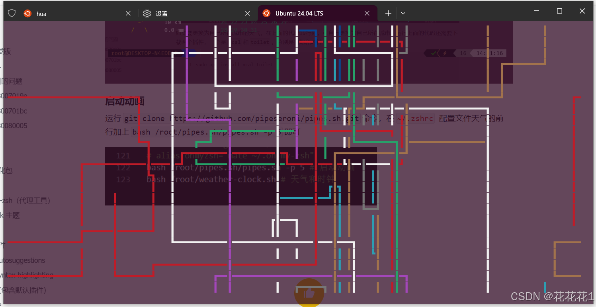This screenshot has height=307, width=596.
Task: Click the git clone pipes.sh command text
Action: 242,118
